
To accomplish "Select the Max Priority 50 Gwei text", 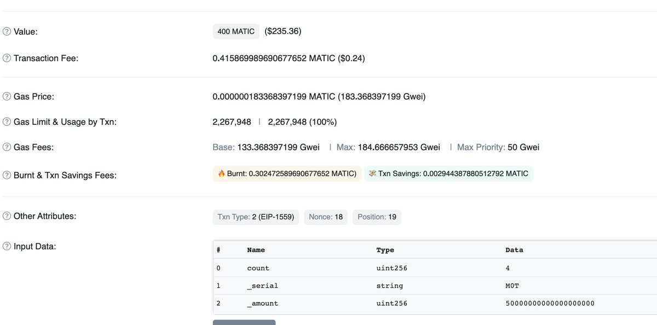I will 498,147.
